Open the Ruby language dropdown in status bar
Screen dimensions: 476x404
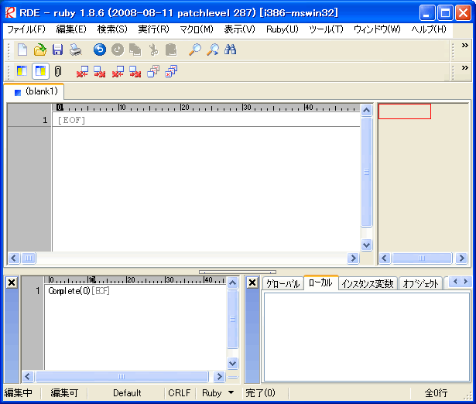click(x=231, y=392)
